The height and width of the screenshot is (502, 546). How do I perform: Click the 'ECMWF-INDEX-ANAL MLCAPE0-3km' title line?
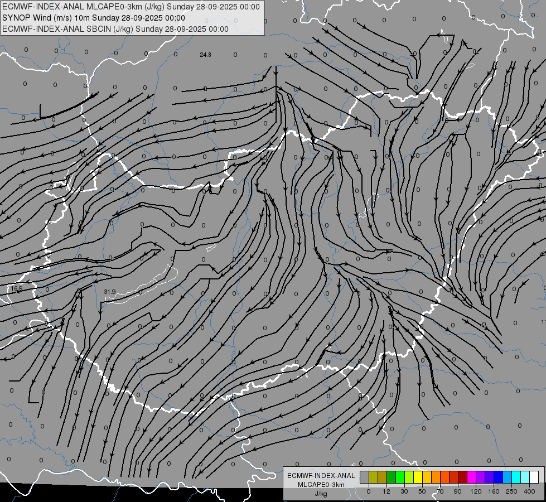tap(131, 7)
